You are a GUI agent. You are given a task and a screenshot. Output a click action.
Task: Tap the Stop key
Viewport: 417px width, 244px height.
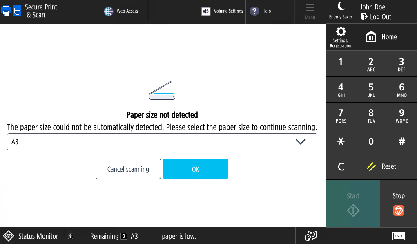(398, 203)
